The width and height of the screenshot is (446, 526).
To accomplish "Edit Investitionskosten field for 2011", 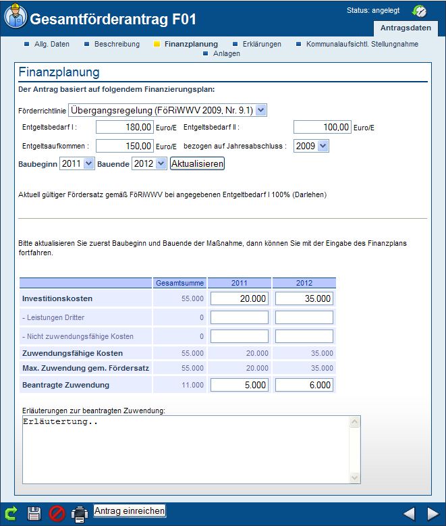I will [x=240, y=298].
